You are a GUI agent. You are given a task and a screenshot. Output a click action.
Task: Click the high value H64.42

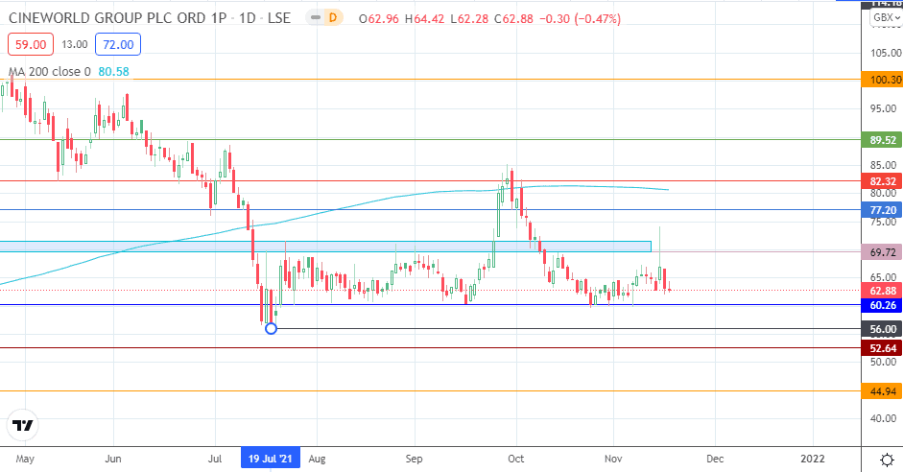(424, 19)
